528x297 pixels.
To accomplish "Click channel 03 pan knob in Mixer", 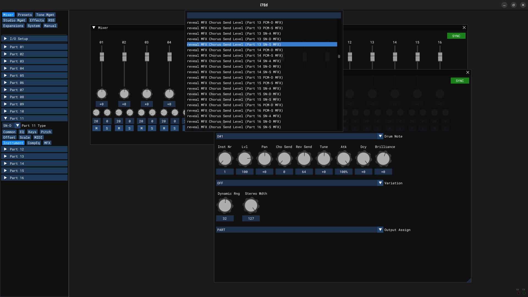I will (147, 94).
